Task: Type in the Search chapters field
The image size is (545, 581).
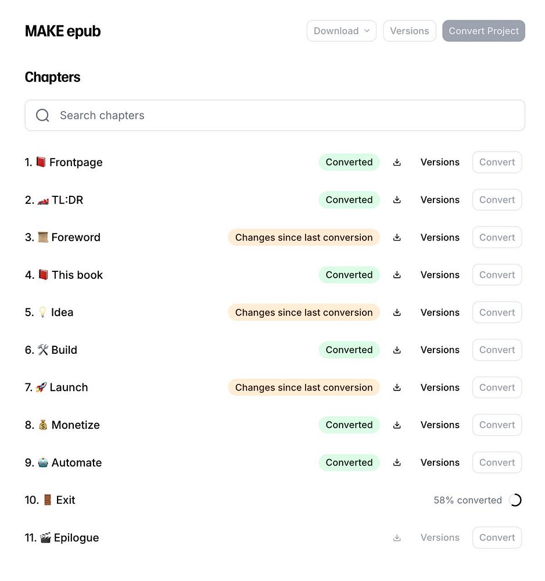Action: [x=279, y=116]
